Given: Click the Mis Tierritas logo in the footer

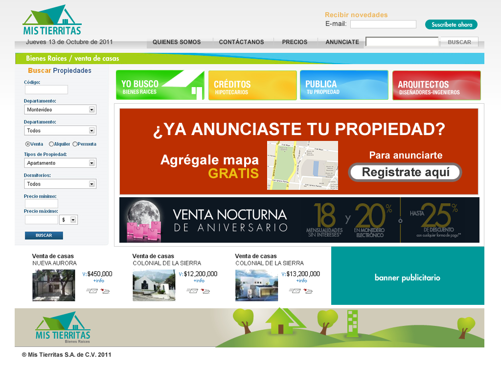Looking at the screenshot, I should coord(63,327).
